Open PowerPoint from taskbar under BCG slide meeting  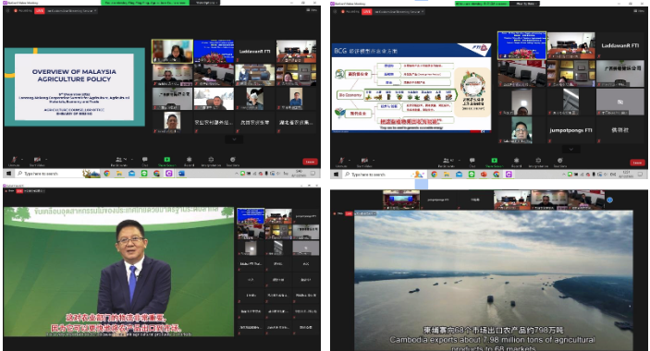(x=484, y=175)
